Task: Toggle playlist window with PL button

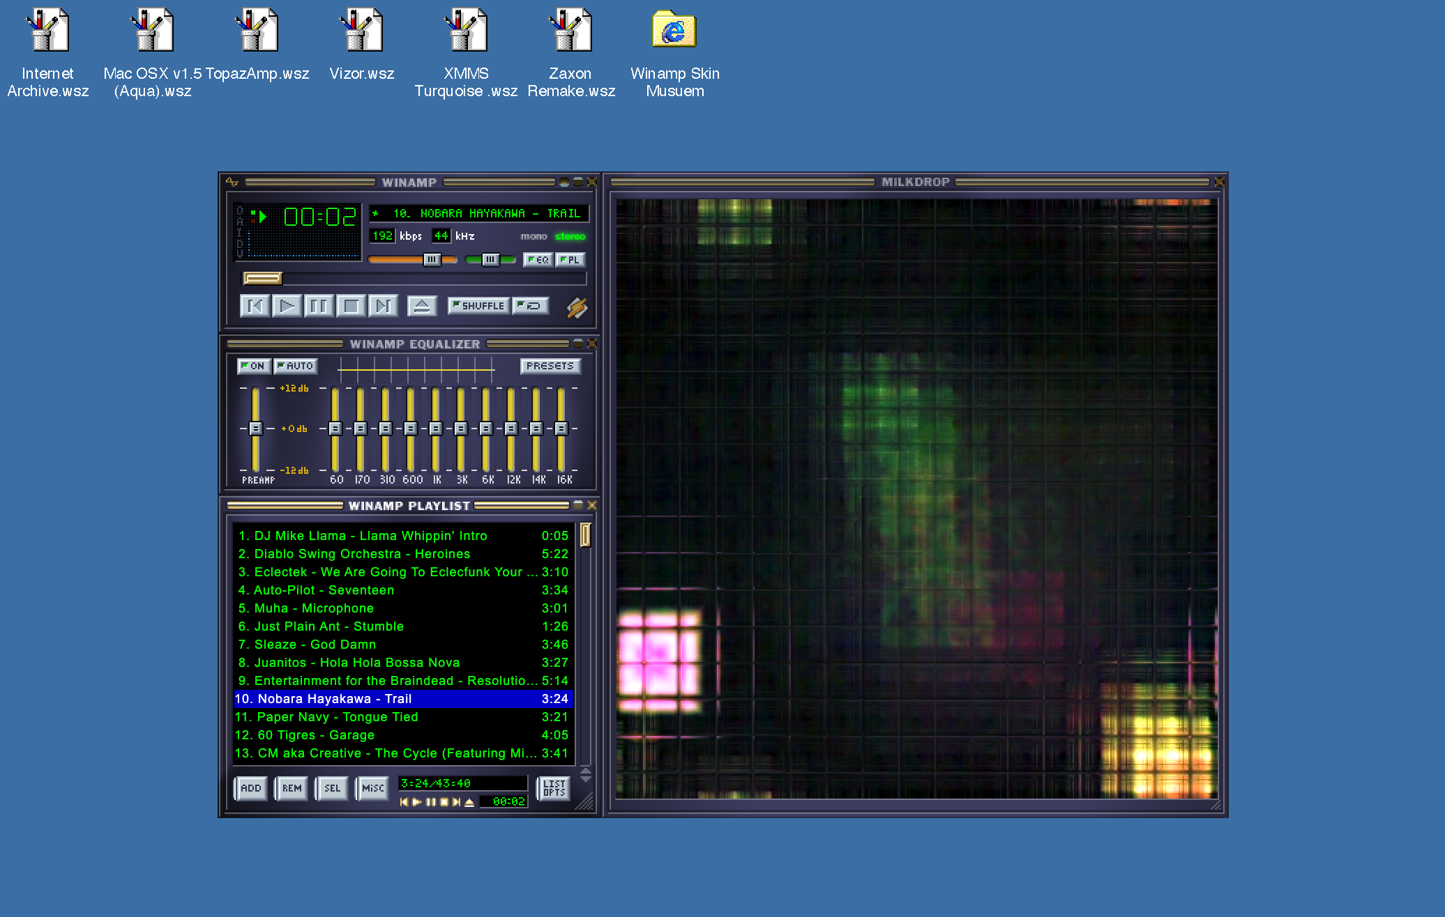Action: [570, 260]
